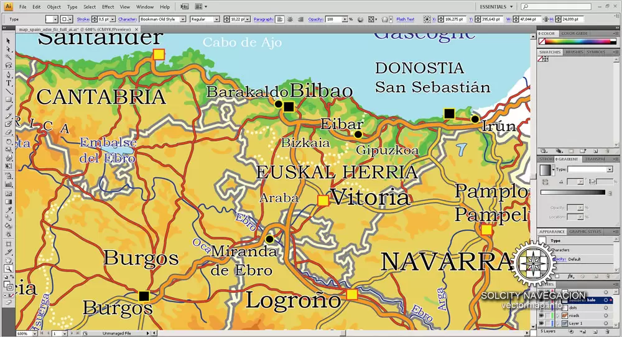Click the Add New Effect fx icon
This screenshot has width=622, height=337.
(x=571, y=276)
